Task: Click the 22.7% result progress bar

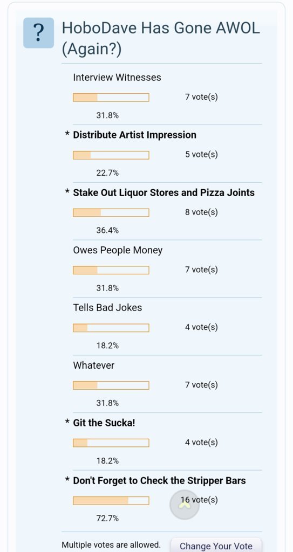Action: tap(111, 155)
